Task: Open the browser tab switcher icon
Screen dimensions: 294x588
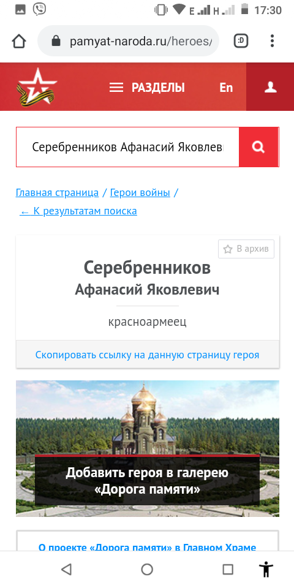Action: (241, 41)
